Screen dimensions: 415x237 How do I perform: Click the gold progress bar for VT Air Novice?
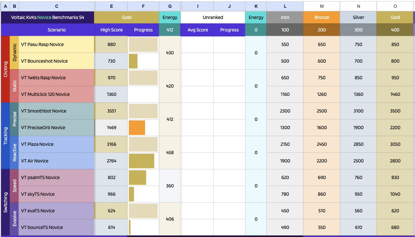click(141, 161)
